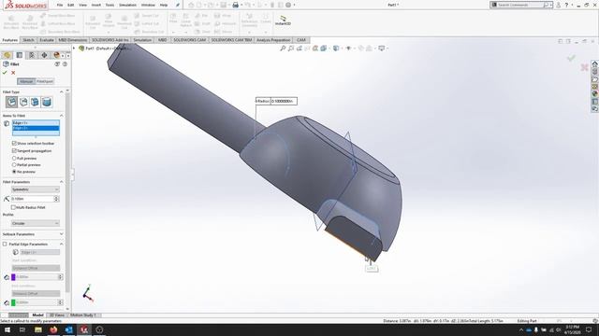
Task: Switch to Analysis Preparation tab
Action: click(x=273, y=40)
